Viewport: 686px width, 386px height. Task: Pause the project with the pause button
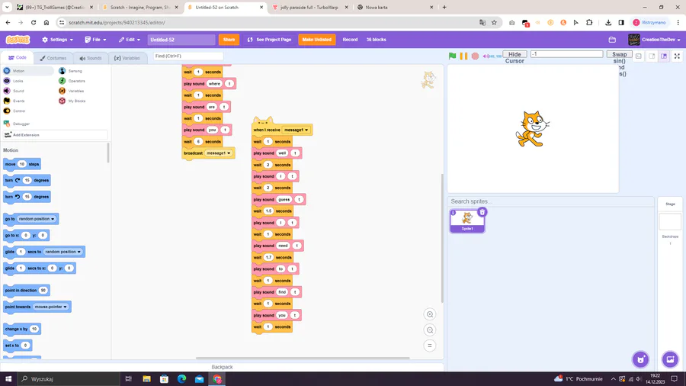click(x=463, y=56)
